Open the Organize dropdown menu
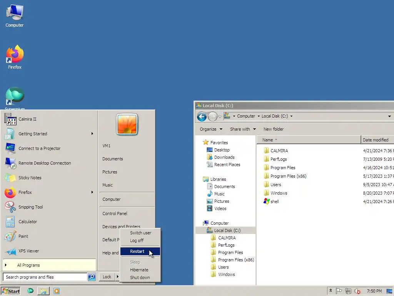The image size is (394, 296). 211,129
